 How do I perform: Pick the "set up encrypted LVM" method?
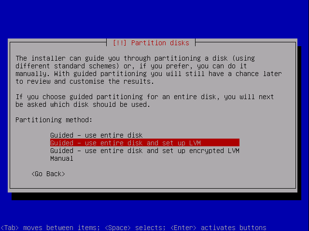145,151
